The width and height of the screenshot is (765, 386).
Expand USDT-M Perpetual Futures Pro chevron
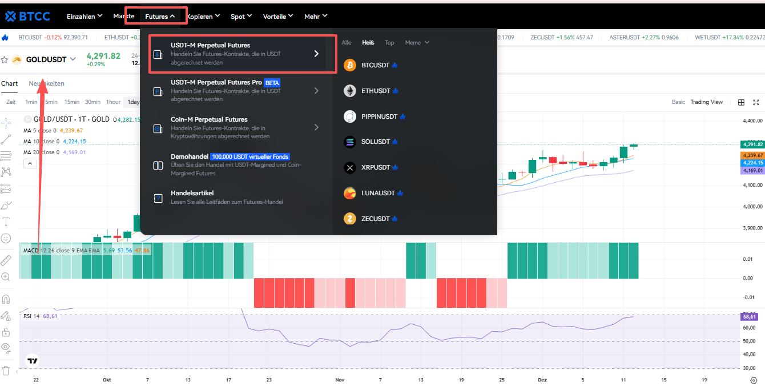coord(317,91)
